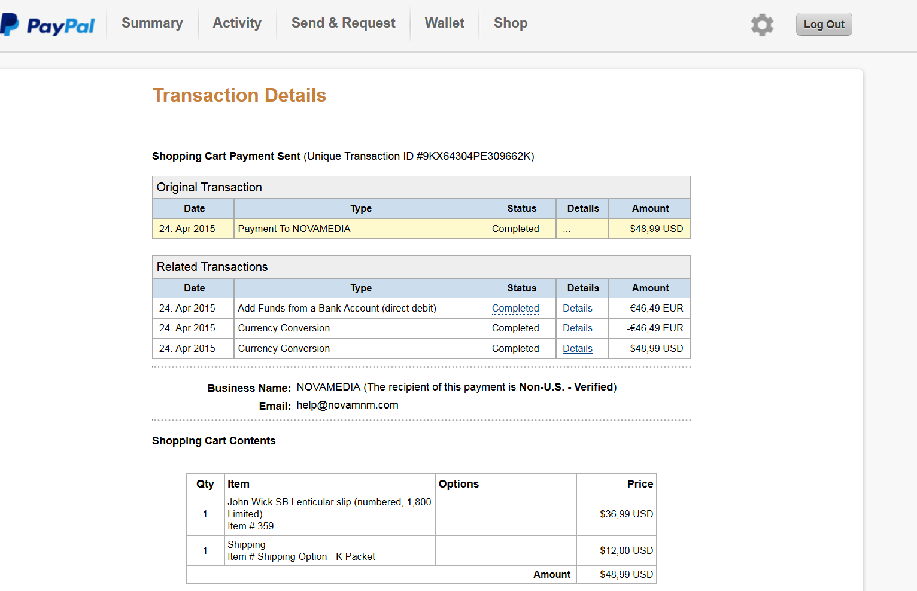This screenshot has height=591, width=917.
Task: Click the 24. Apr 2015 date in Original Transaction
Action: tap(187, 229)
